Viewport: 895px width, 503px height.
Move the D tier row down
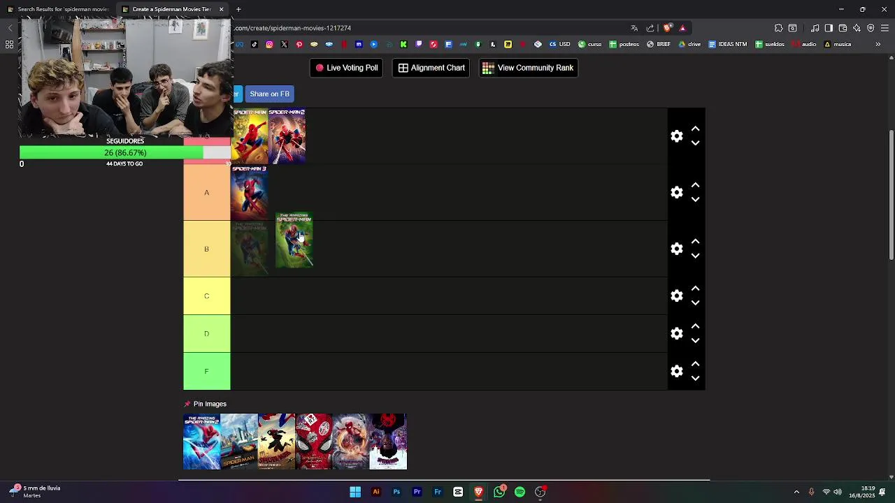pos(695,340)
